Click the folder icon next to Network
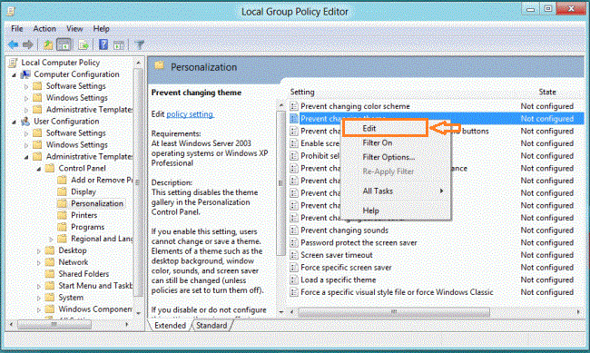Viewport: 590px width, 353px height. (50, 262)
